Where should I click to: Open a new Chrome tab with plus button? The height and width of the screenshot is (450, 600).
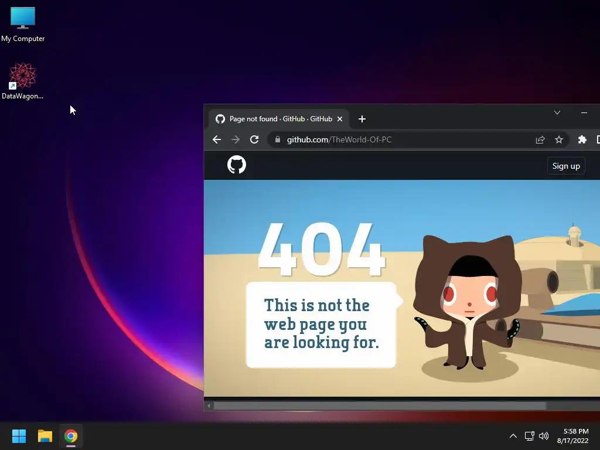tap(362, 119)
